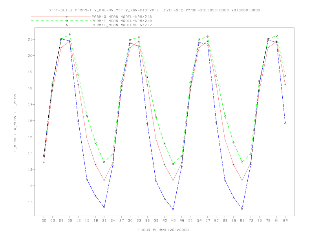311x240 pixels.
Task: Click x-axis tick label 60
Action: coord(216,220)
